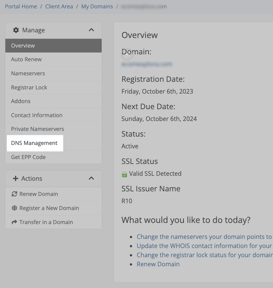Open Private Nameservers page
273x288 pixels.
click(54, 129)
